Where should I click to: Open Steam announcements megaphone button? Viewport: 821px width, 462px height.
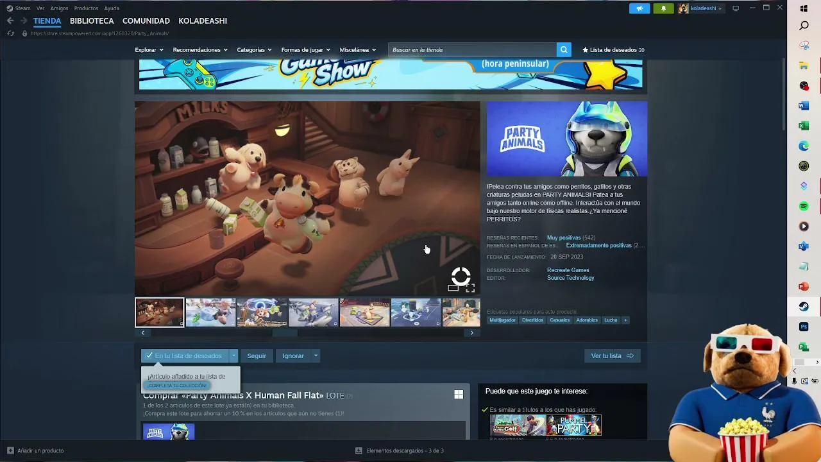pyautogui.click(x=639, y=8)
